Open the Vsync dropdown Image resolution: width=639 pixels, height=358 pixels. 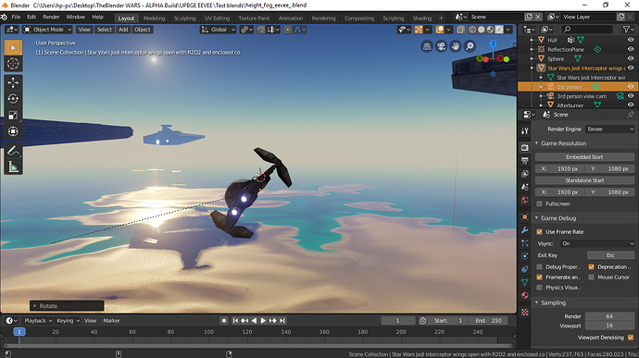pos(597,243)
